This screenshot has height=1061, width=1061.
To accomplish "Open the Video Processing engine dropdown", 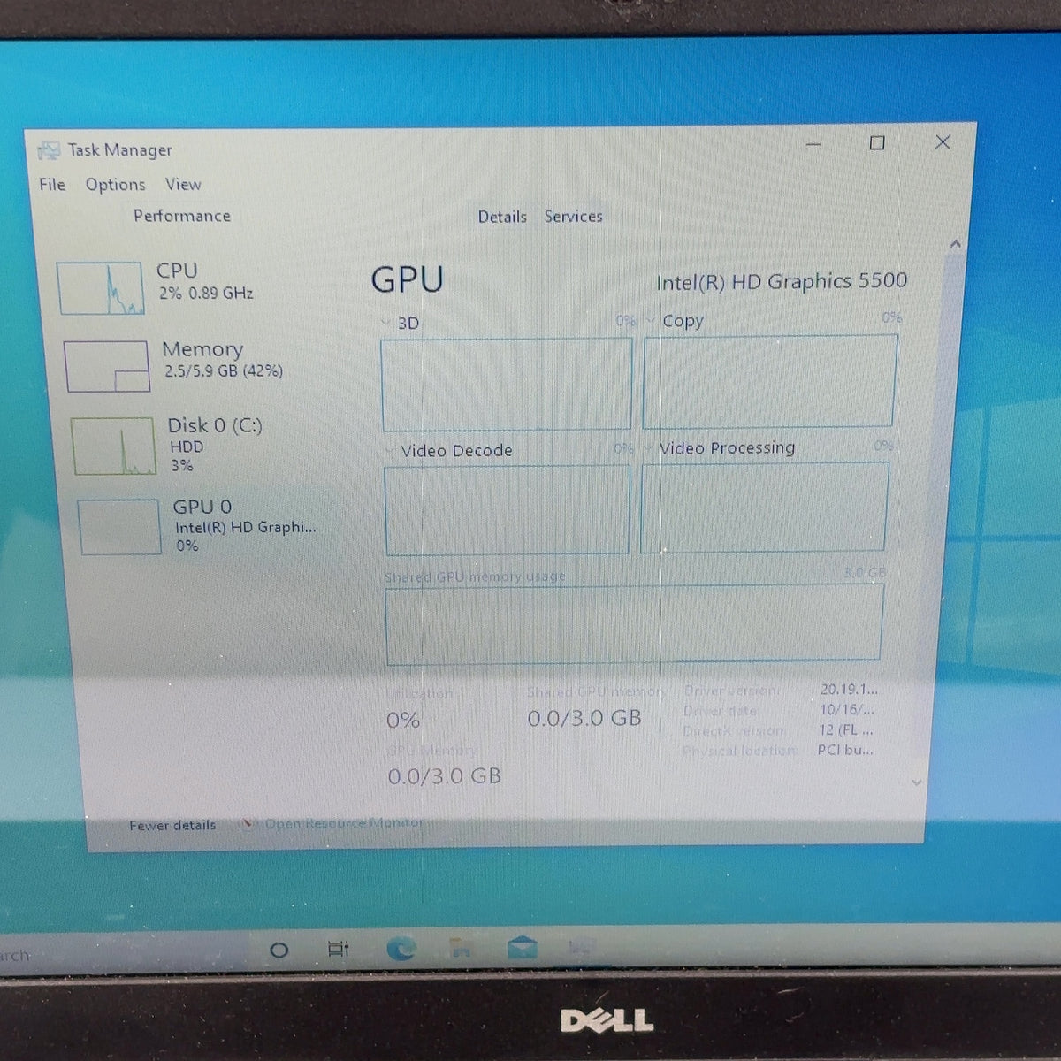I will tap(650, 448).
